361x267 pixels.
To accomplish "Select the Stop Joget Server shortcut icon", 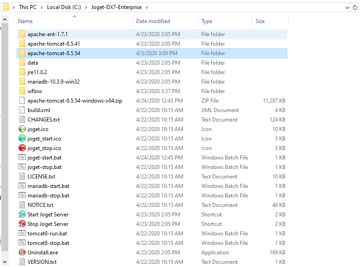I will tap(22, 224).
